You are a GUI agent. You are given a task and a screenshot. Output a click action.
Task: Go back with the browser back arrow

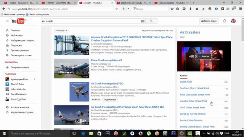click(x=4, y=9)
